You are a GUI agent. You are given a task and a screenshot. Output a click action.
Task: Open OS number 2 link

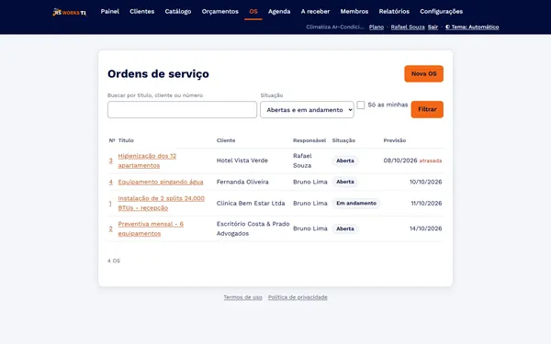tap(111, 228)
